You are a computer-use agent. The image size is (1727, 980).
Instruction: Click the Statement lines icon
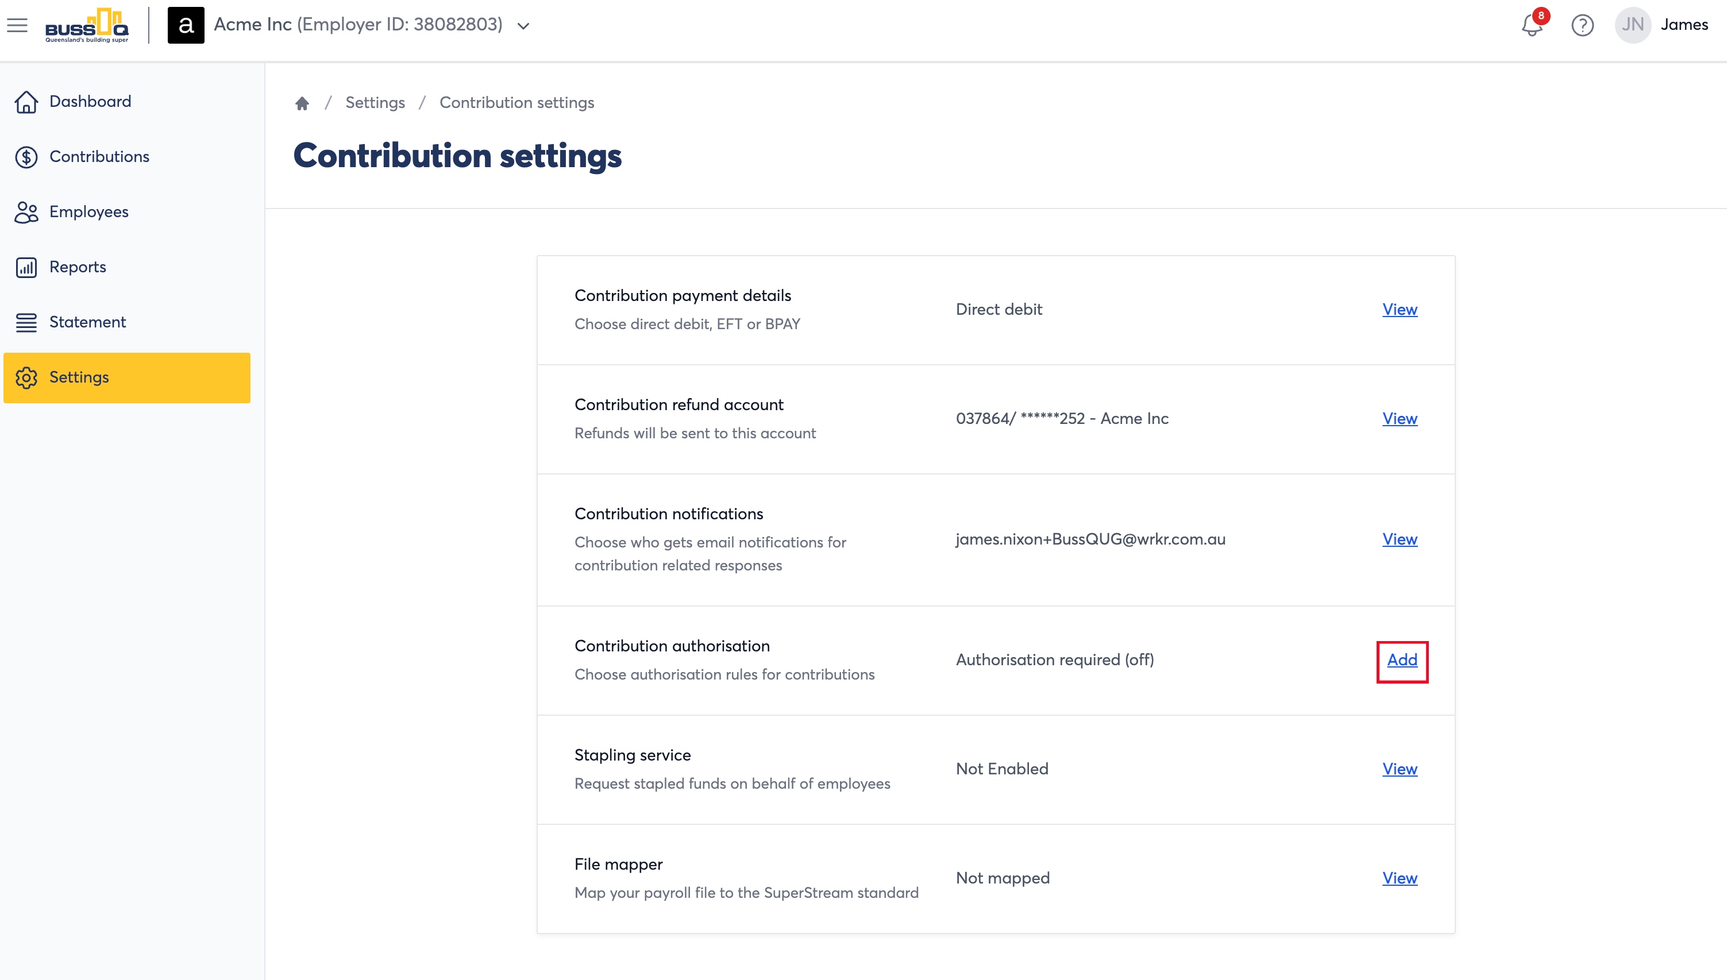26,322
